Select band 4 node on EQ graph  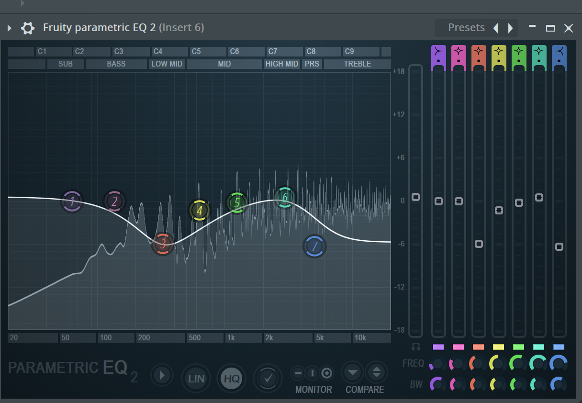click(x=199, y=210)
